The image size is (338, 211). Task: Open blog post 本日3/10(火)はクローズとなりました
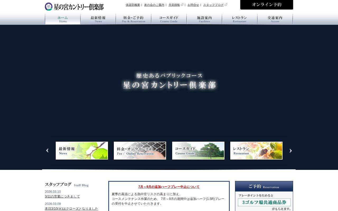coord(72,209)
